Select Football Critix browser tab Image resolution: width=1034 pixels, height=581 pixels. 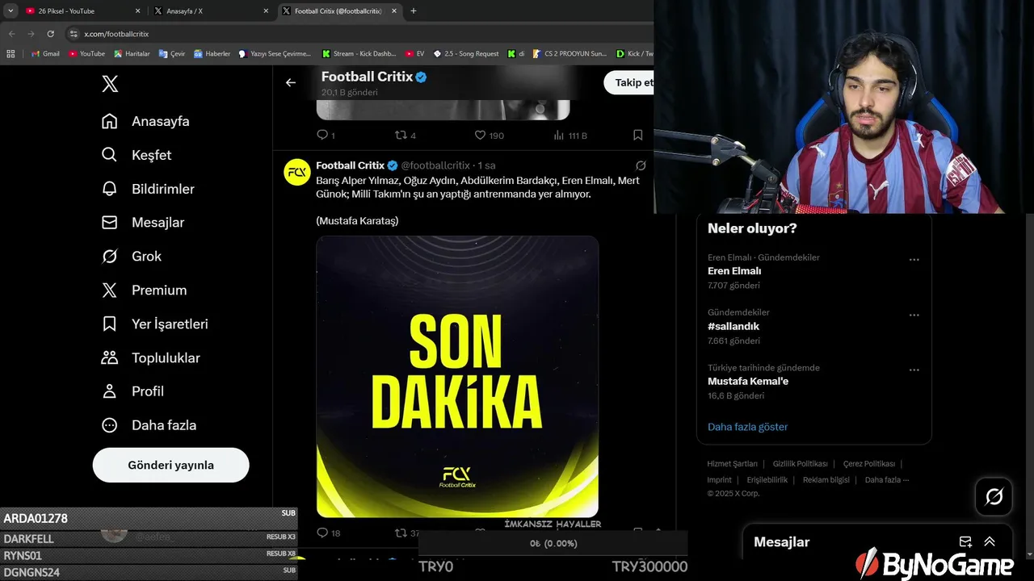tap(341, 10)
